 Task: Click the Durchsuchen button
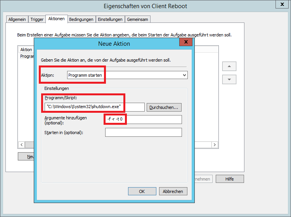click(164, 107)
